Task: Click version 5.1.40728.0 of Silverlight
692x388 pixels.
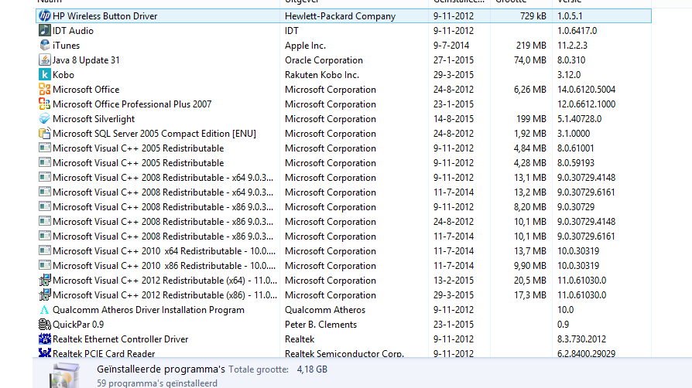Action: pos(579,119)
